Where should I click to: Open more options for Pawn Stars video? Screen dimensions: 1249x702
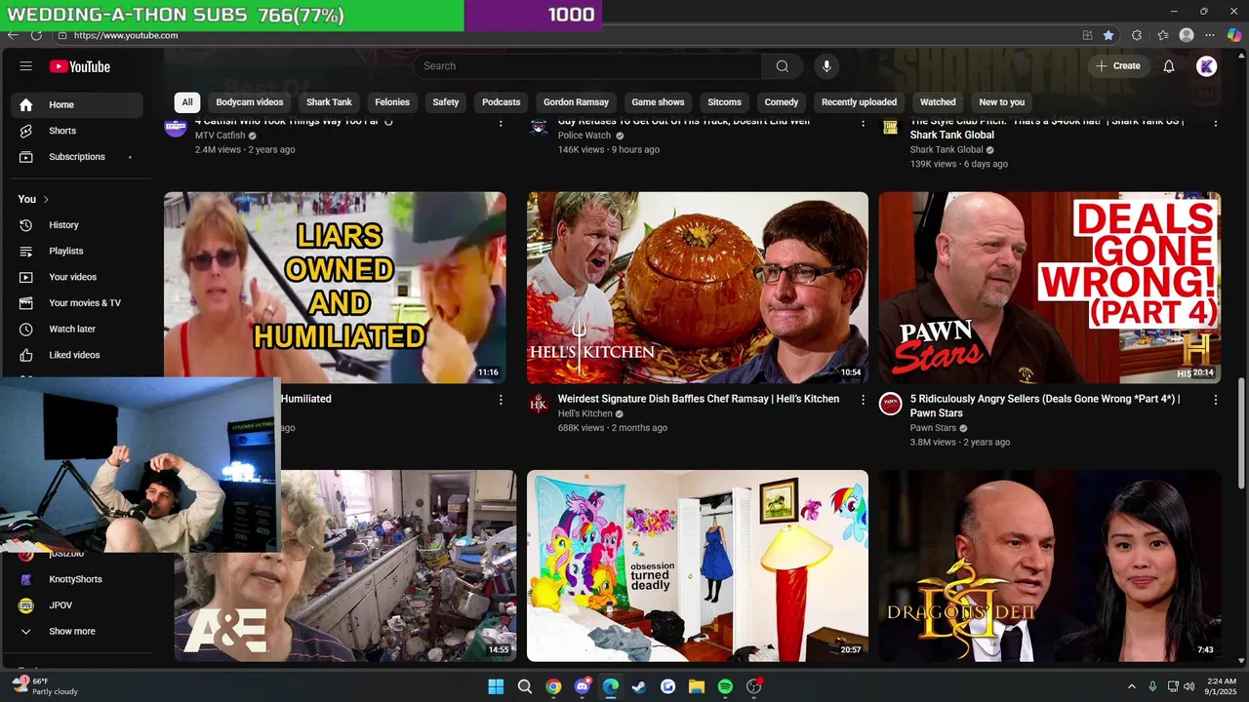click(x=1216, y=400)
